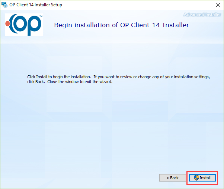Click the window title "OP Client 14 Installer Setup"

[36, 5]
